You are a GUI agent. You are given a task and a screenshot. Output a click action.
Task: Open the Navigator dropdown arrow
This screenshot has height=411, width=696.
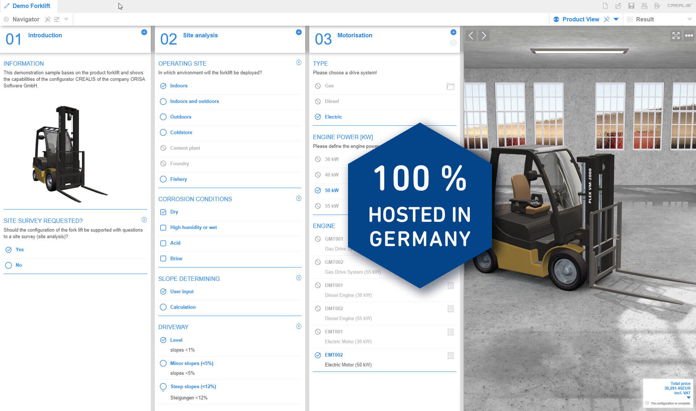(66, 19)
